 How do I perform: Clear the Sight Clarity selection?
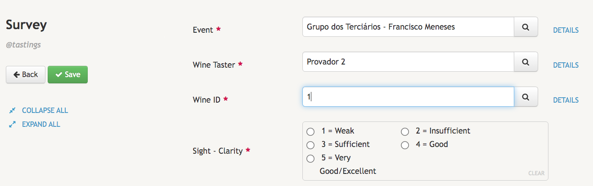coord(536,173)
